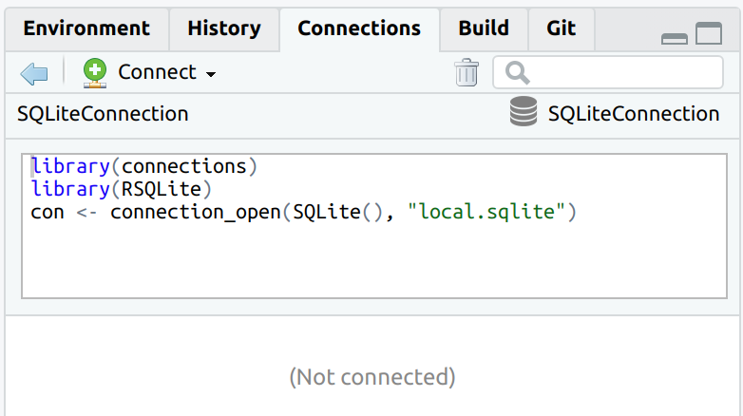
Task: Click the trash can remove connection icon
Action: (467, 73)
